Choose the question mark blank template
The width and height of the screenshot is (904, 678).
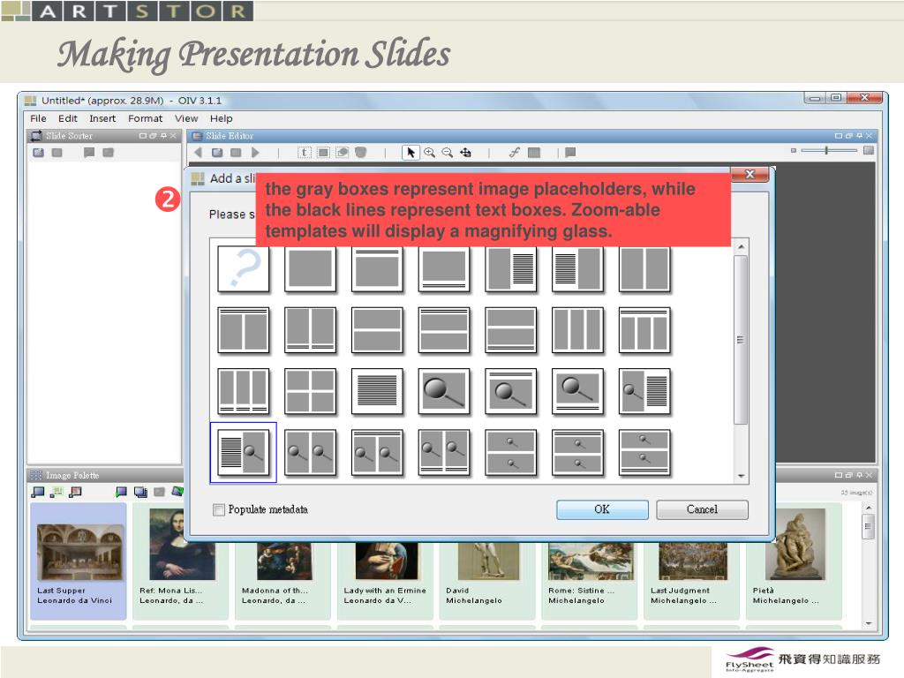(x=244, y=268)
